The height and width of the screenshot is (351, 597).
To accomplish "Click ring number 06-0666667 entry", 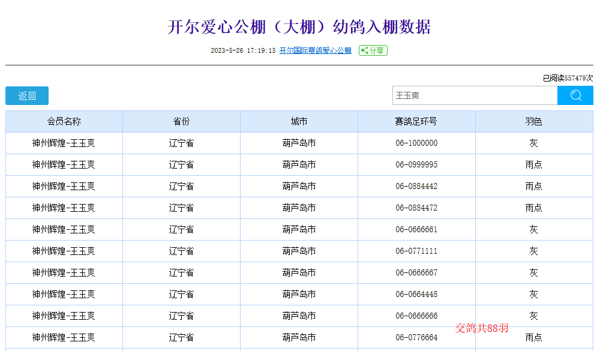I will [416, 273].
